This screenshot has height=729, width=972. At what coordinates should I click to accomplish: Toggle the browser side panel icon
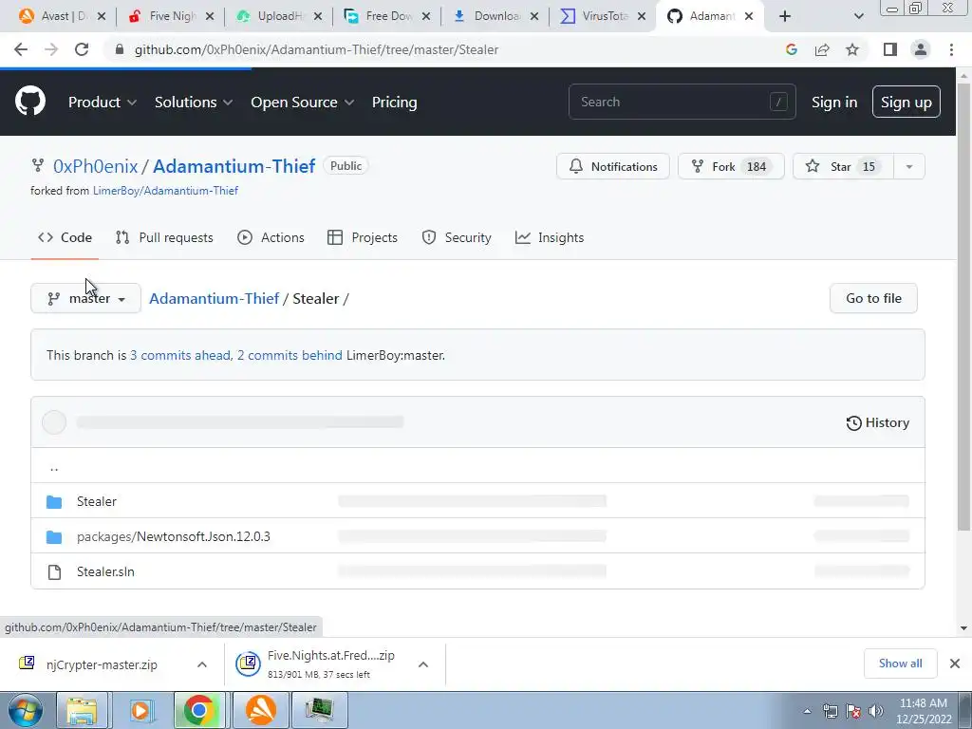(890, 49)
